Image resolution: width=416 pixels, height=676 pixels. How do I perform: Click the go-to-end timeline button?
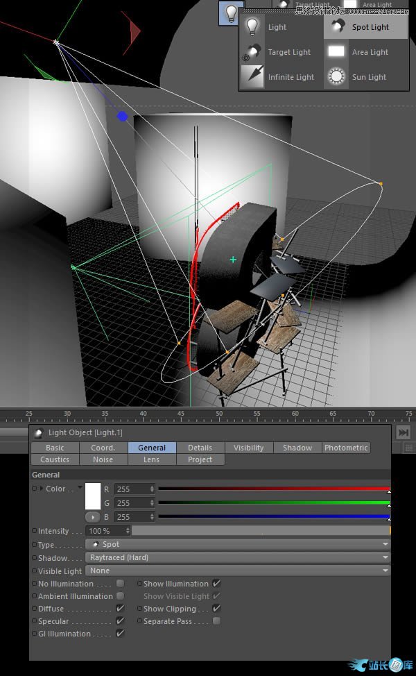[403, 432]
